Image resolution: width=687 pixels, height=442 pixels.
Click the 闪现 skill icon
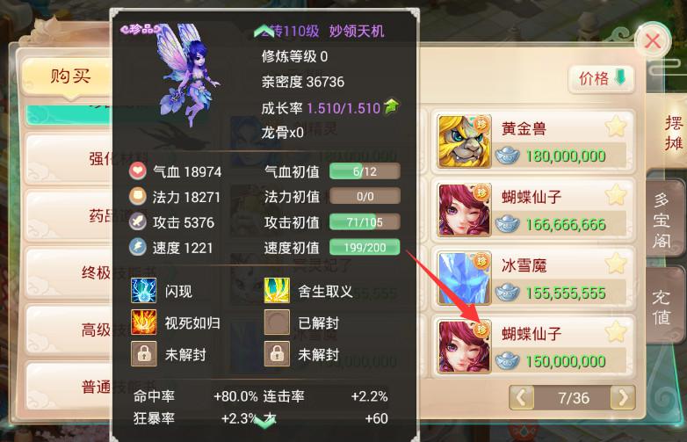[x=144, y=291]
